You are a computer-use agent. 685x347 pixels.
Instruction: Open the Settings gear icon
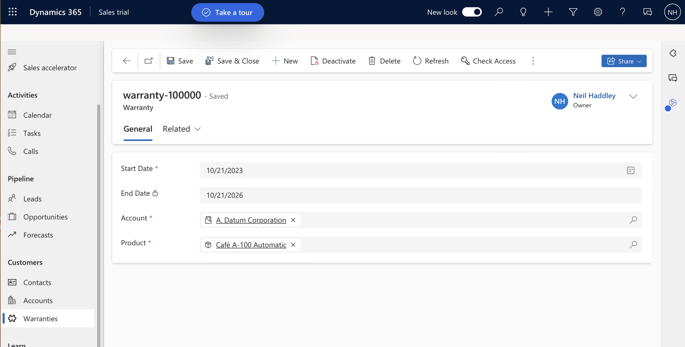[x=598, y=12]
